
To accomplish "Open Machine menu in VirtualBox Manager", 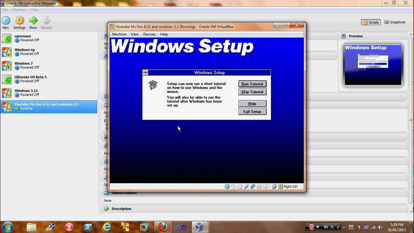I will click(x=19, y=10).
